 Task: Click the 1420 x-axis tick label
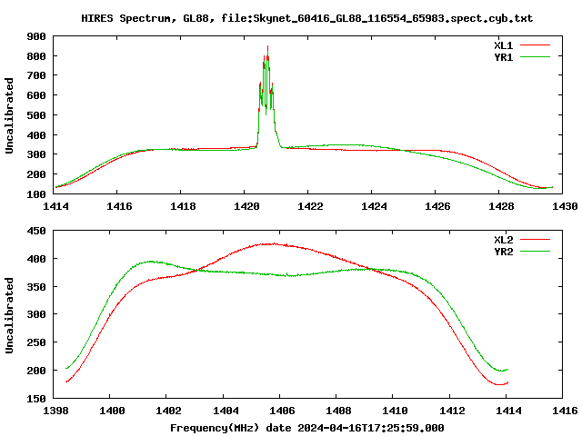(x=246, y=206)
